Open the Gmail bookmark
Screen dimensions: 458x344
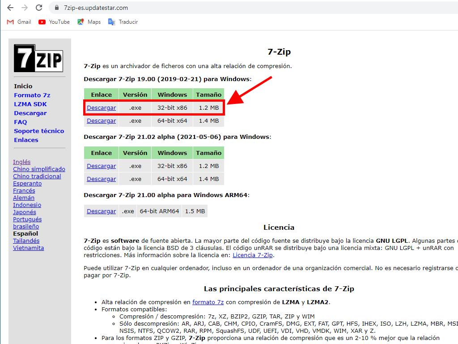19,22
